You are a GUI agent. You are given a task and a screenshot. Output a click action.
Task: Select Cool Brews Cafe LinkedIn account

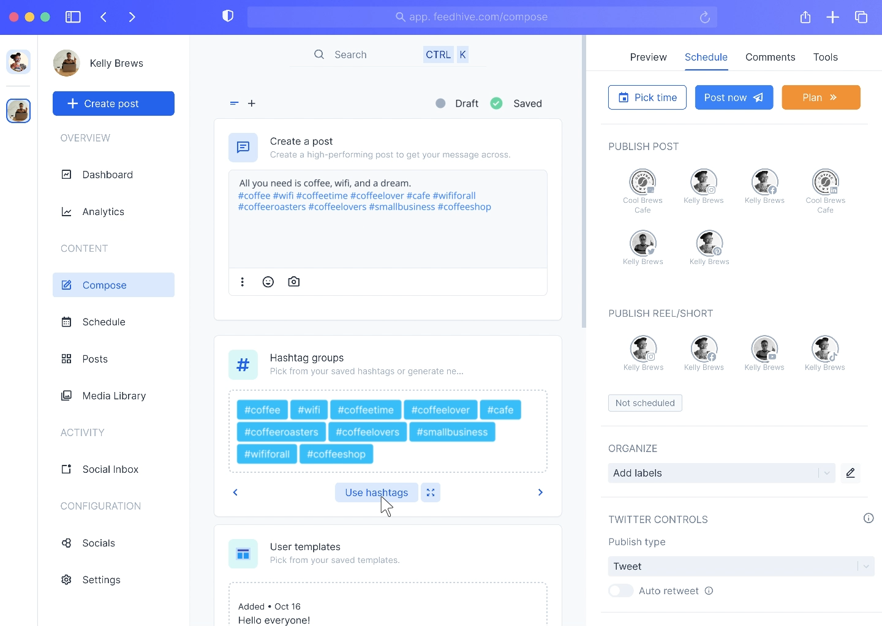coord(826,182)
